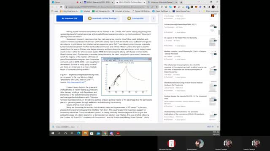
Task: Open File Explorer on the taskbar
Action: [x=85, y=133]
